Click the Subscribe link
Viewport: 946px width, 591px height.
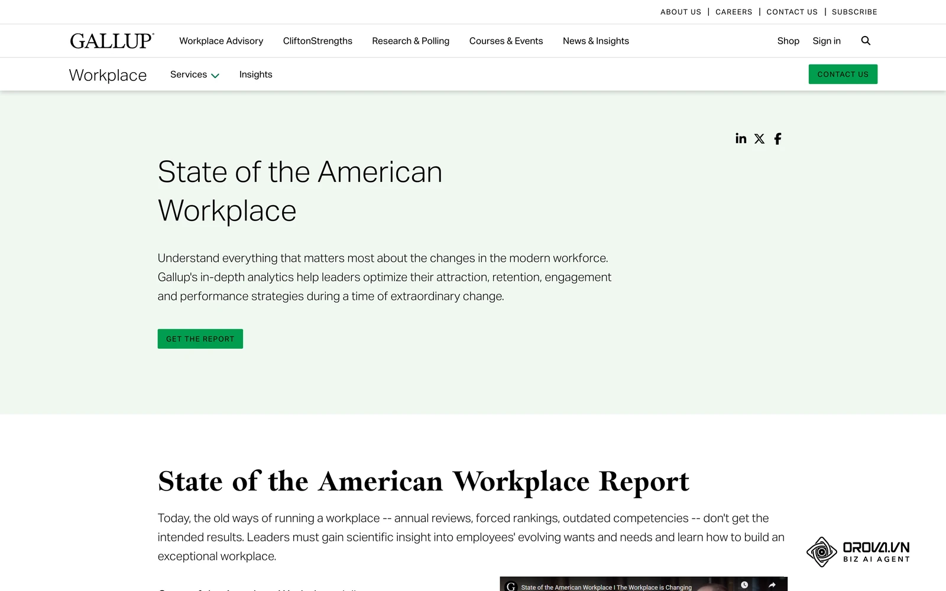[x=854, y=12]
